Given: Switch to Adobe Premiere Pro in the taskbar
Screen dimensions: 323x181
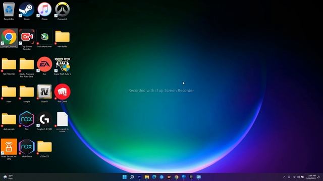Looking at the screenshot, I should pos(139,177).
